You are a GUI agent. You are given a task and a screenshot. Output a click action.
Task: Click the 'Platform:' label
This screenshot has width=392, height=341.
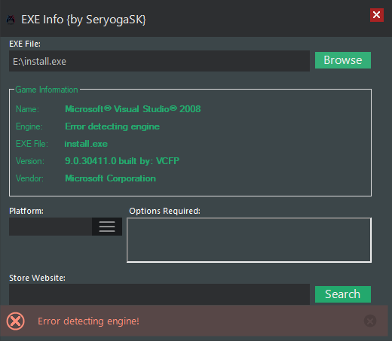click(26, 211)
